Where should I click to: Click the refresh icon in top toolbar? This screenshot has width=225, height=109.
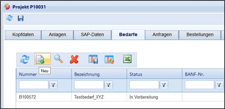(10, 18)
